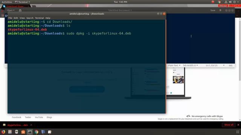This screenshot has height=135, width=241.
Task: Open the blue screen recorder dock icon
Action: [43, 132]
